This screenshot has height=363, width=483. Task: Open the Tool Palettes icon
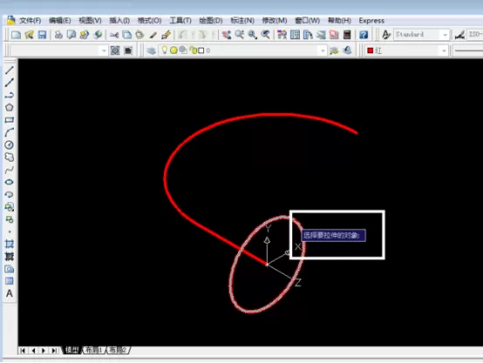(308, 35)
